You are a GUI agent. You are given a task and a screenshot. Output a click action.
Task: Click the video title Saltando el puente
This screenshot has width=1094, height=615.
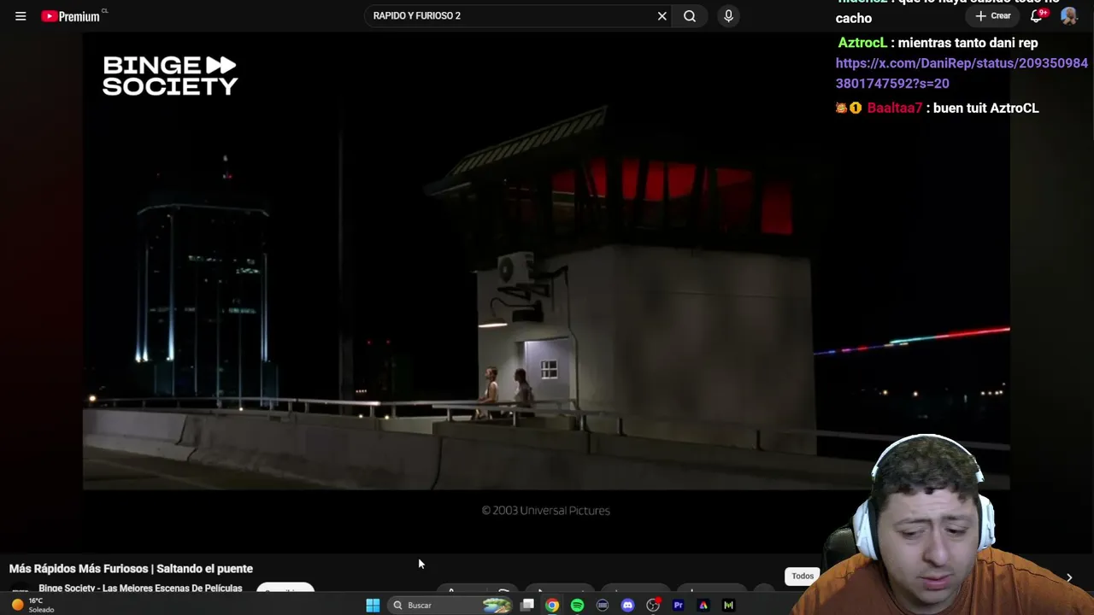131,569
